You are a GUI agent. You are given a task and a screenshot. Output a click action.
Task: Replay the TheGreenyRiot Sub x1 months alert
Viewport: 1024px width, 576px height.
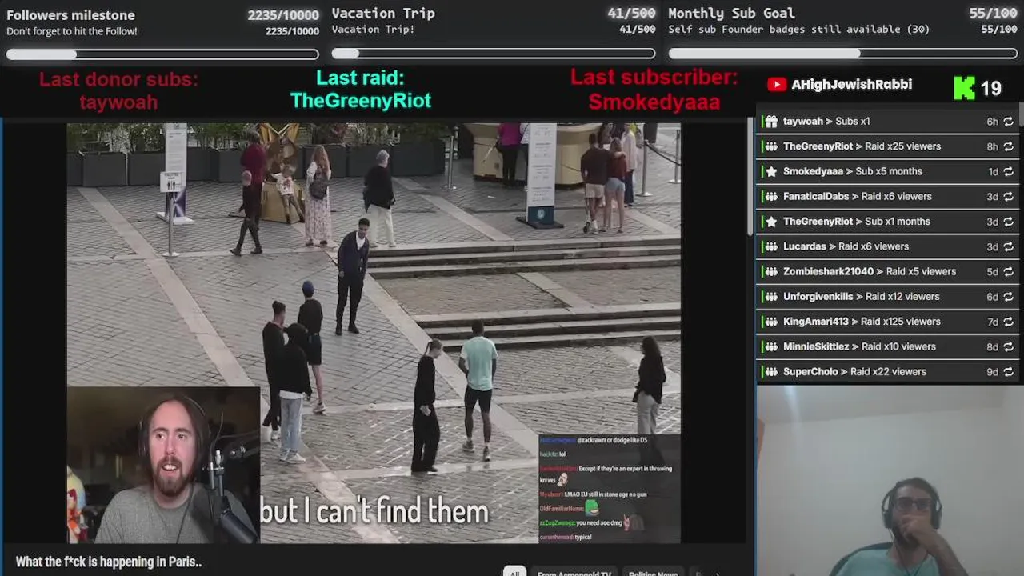coord(1008,222)
